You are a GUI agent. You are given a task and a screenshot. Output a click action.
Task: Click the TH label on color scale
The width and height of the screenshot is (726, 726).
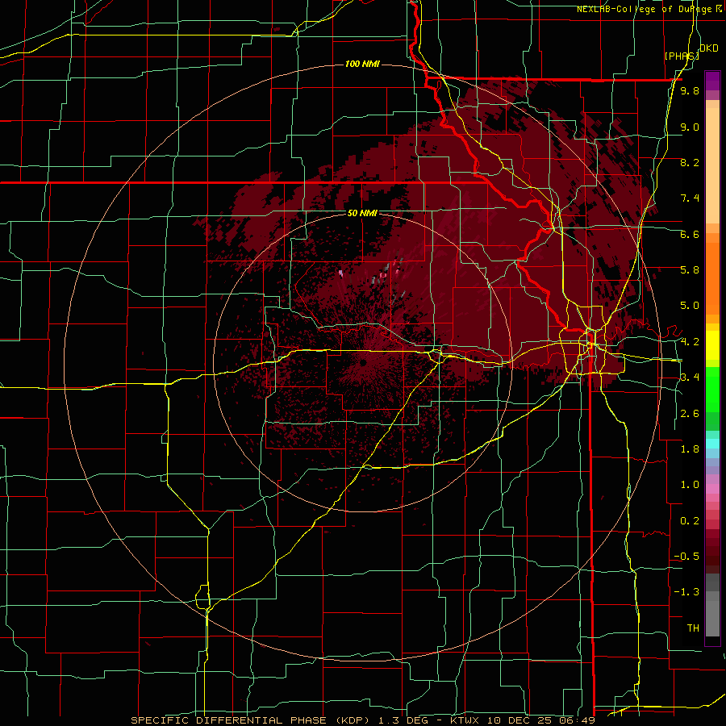[693, 628]
